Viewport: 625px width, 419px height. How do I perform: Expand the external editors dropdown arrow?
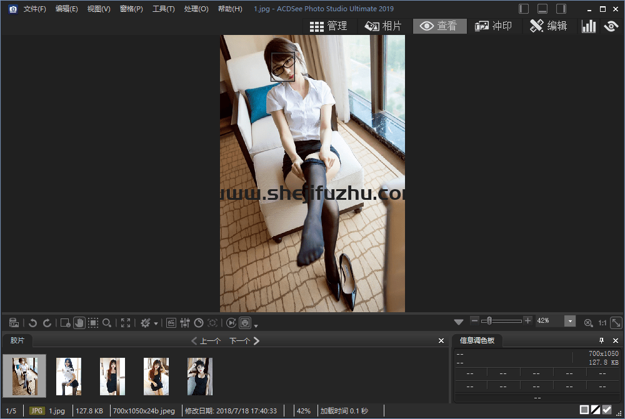click(x=156, y=323)
